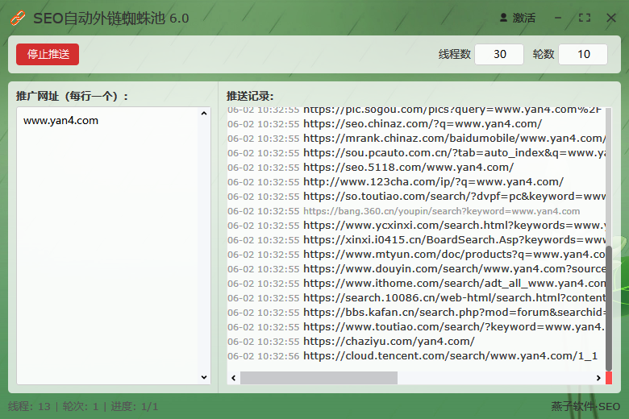Viewport: 629px width, 419px height.
Task: Click the URL list scroll down arrow
Action: tap(204, 377)
